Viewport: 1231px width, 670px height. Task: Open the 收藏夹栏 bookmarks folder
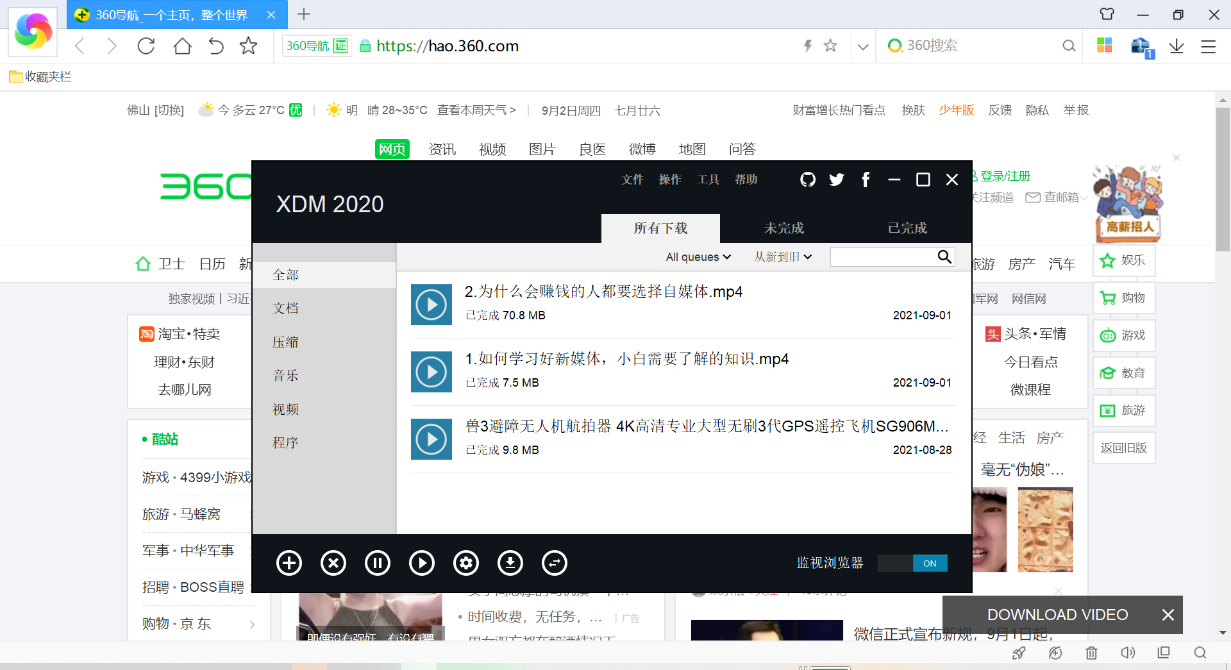(40, 77)
